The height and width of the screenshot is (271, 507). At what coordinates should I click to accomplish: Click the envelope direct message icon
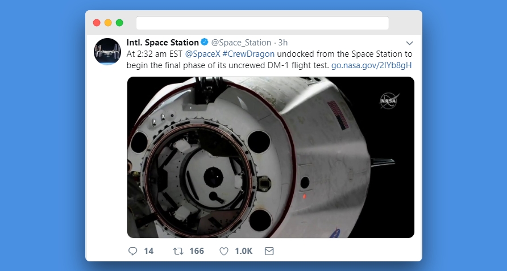[269, 251]
